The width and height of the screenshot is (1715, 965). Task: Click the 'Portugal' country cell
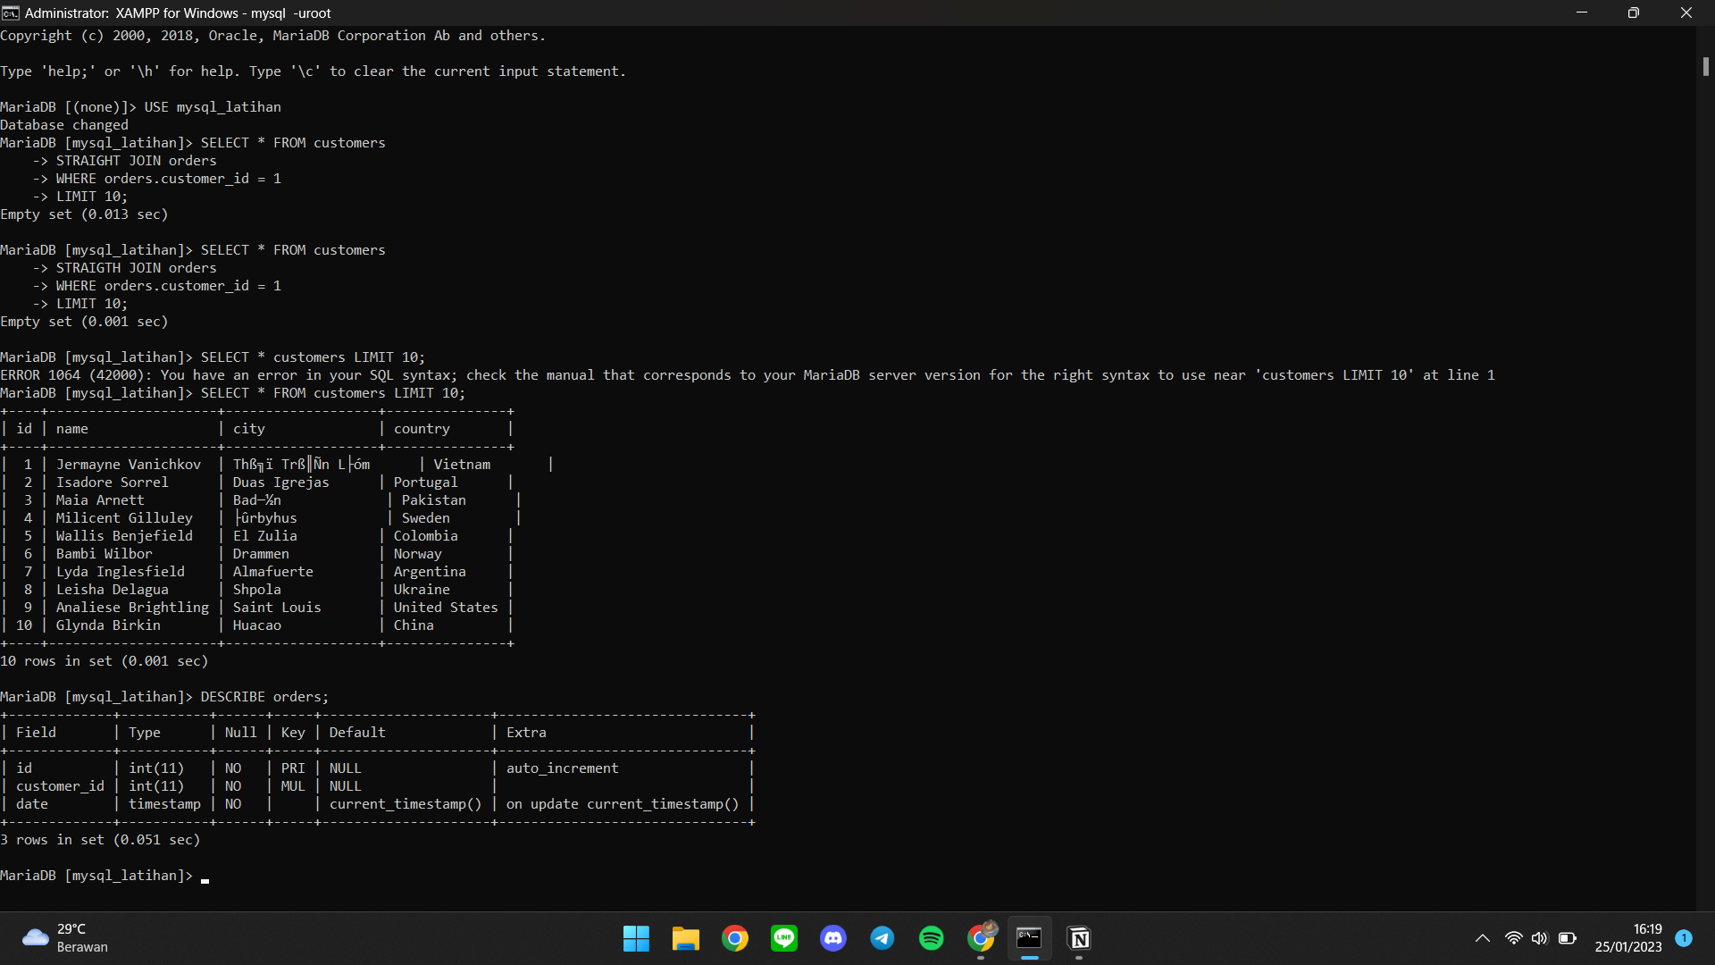tap(425, 482)
